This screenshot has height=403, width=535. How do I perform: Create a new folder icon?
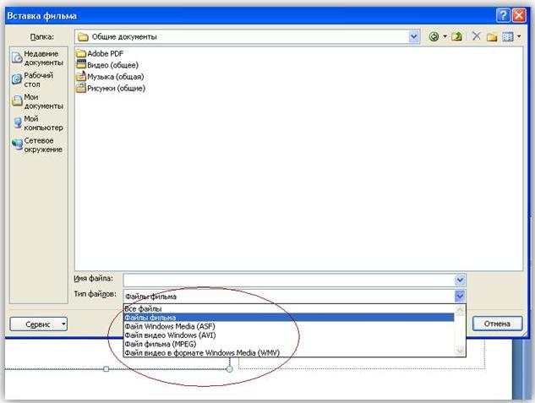tap(492, 36)
